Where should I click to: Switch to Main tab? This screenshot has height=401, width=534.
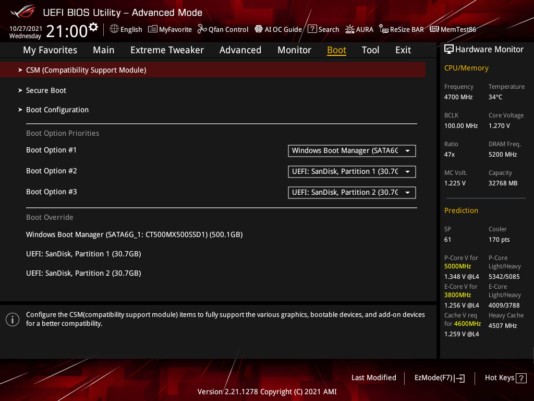point(104,50)
